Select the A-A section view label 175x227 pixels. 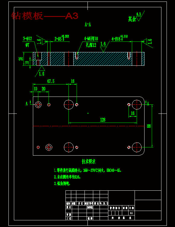(x=88, y=24)
